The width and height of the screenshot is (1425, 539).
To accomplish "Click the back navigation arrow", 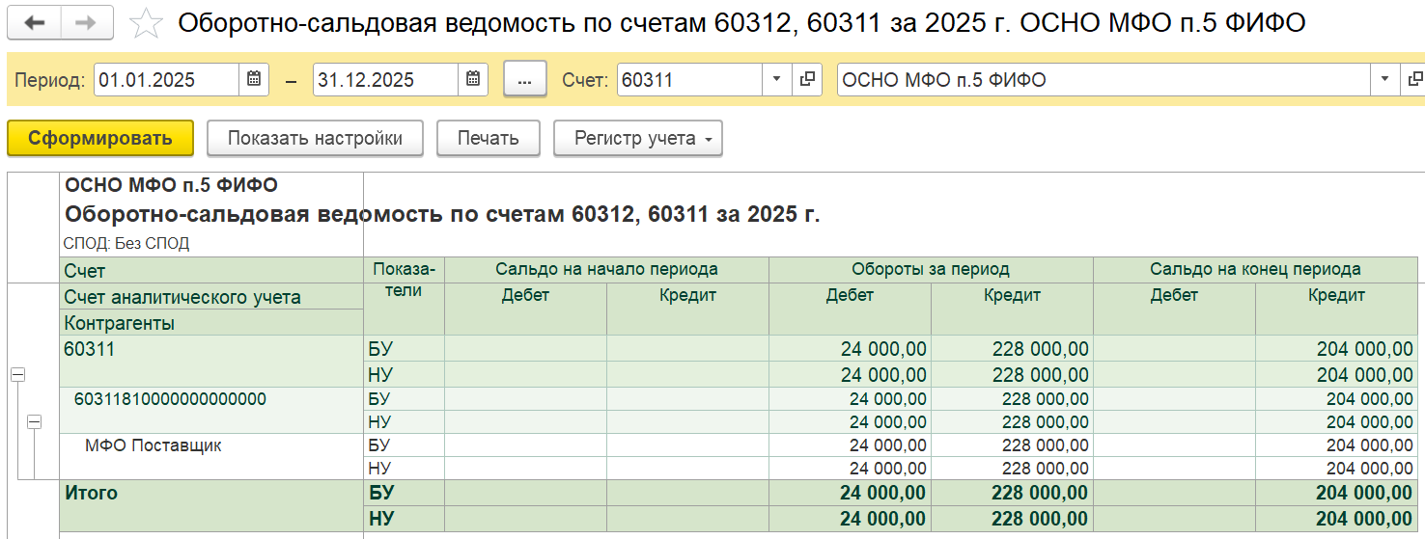I will point(34,23).
